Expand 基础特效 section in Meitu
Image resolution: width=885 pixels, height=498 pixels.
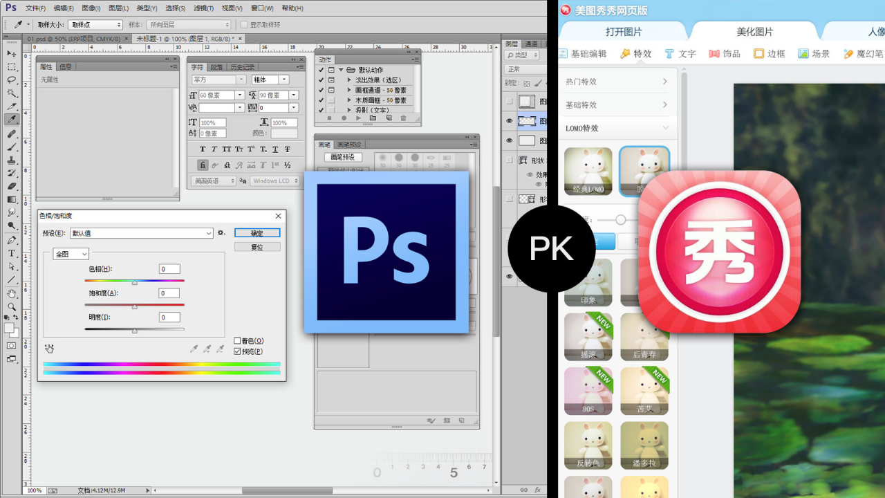pyautogui.click(x=617, y=105)
